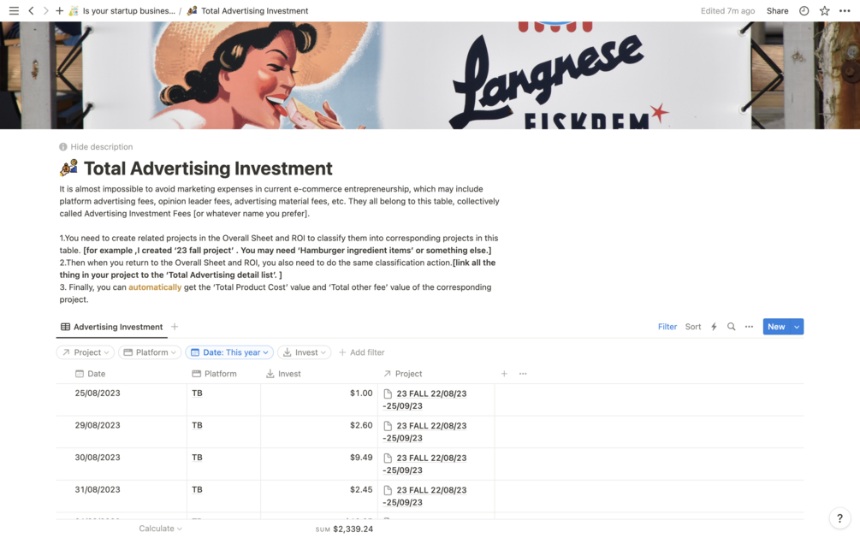Open database view options menu

tap(749, 327)
